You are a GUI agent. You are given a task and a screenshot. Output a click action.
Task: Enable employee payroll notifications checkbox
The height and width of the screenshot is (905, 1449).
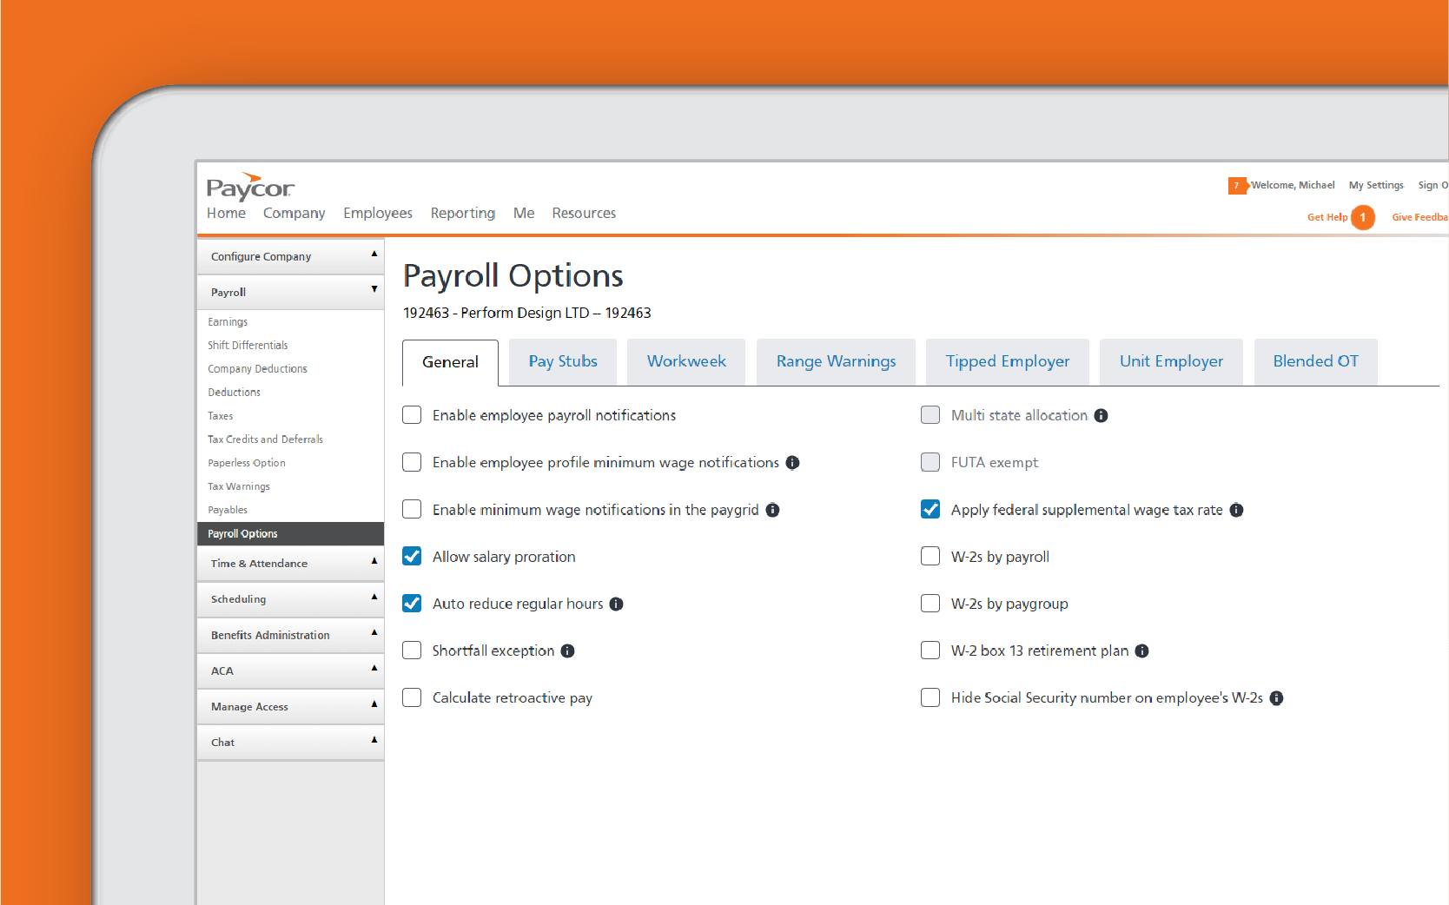coord(412,415)
